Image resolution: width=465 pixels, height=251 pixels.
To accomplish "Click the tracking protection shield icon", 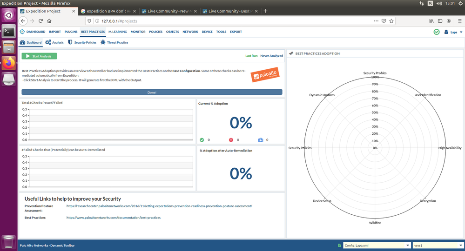I will click(89, 21).
